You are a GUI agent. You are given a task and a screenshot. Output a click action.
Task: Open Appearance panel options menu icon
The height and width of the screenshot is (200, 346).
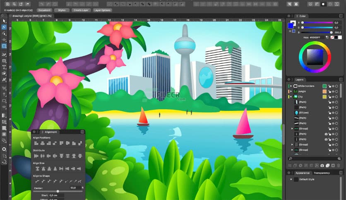(x=341, y=173)
